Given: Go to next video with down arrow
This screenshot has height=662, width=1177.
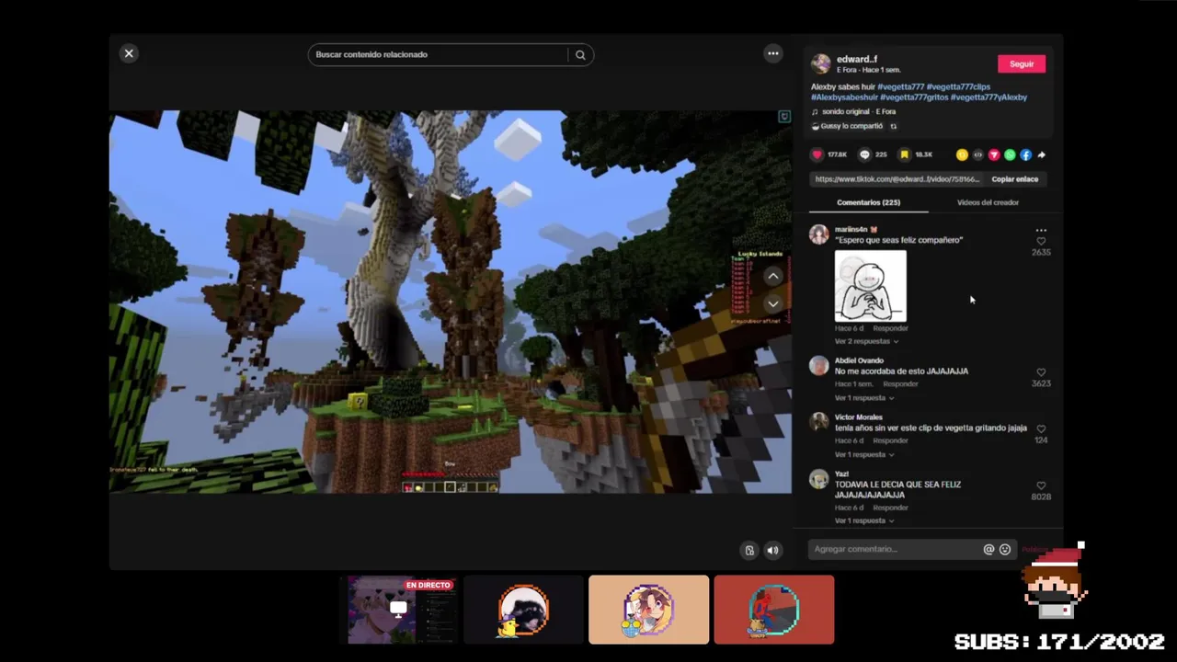Looking at the screenshot, I should [773, 303].
